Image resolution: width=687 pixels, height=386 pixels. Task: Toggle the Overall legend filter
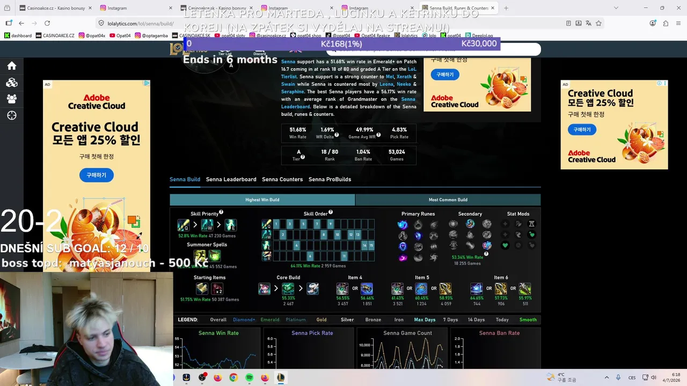coord(218,320)
